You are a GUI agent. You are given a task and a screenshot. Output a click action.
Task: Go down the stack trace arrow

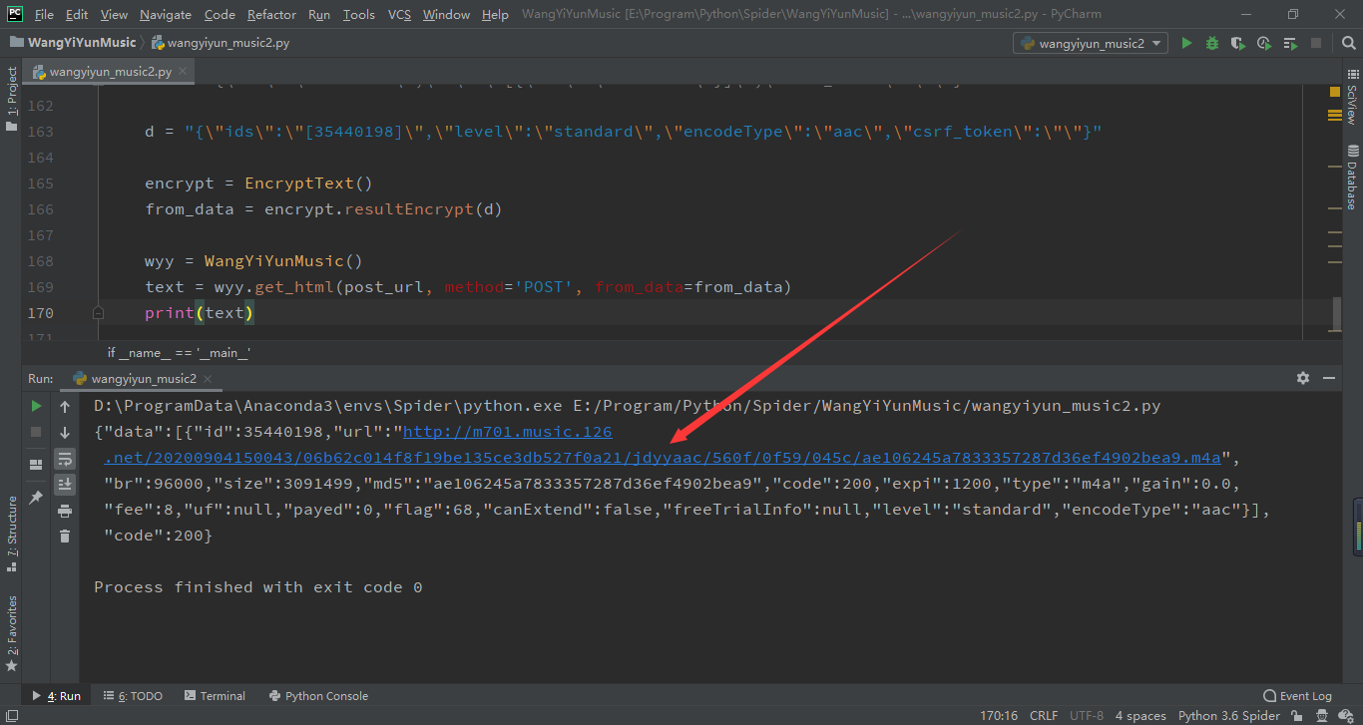(x=65, y=432)
